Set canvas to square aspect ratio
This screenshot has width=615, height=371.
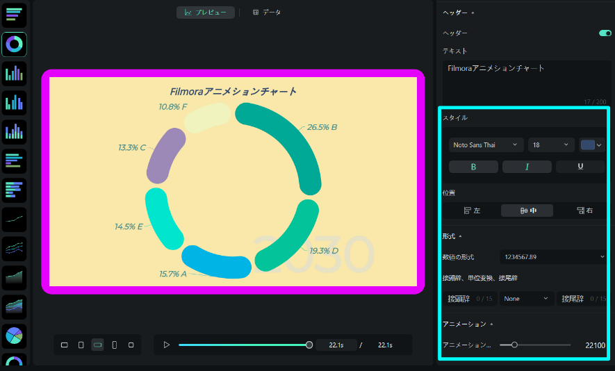click(131, 345)
